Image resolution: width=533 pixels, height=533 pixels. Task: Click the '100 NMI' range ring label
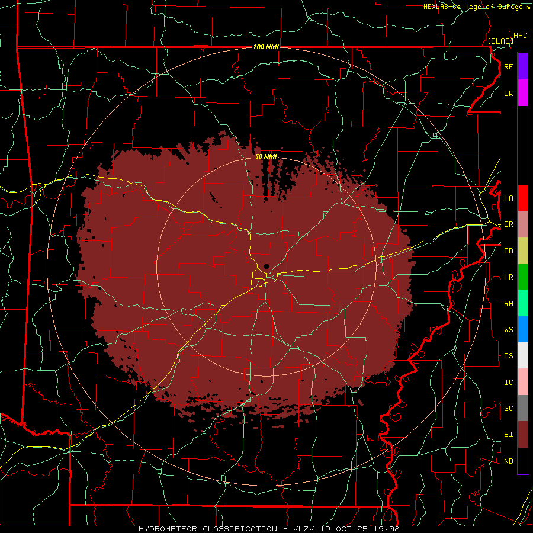click(266, 47)
